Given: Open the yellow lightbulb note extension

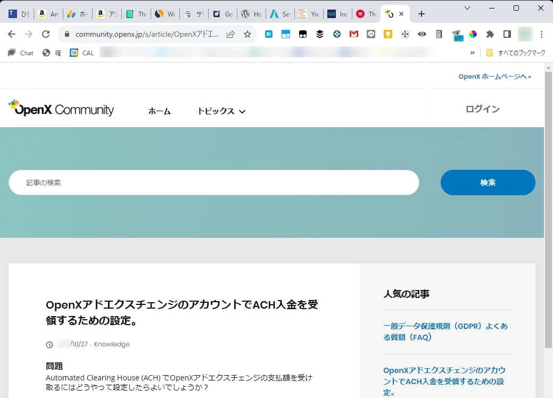Looking at the screenshot, I should tap(388, 34).
